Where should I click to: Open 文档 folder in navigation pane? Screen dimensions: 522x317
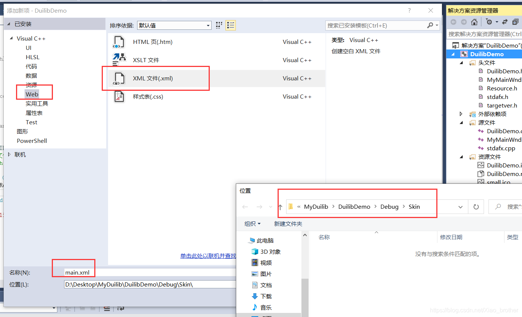[262, 285]
